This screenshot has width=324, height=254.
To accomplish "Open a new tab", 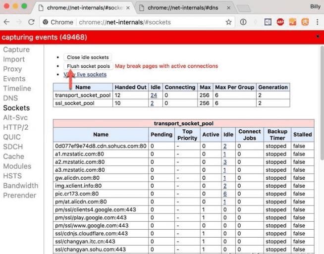I will [244, 8].
